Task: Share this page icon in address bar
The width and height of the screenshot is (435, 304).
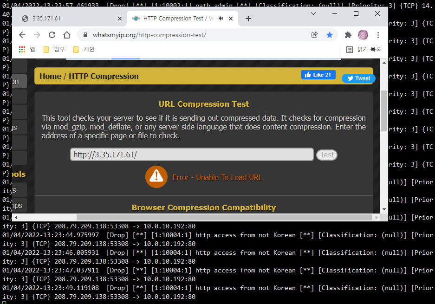Action: [x=315, y=35]
